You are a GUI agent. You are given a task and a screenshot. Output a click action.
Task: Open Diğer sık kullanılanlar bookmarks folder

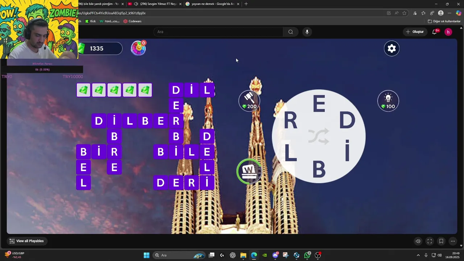tap(444, 21)
